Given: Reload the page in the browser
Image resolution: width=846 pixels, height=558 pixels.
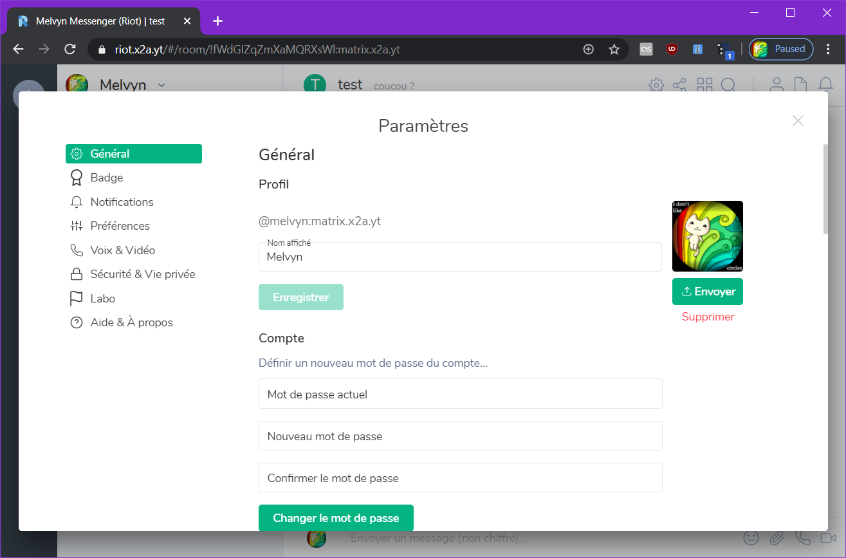Looking at the screenshot, I should pyautogui.click(x=70, y=50).
